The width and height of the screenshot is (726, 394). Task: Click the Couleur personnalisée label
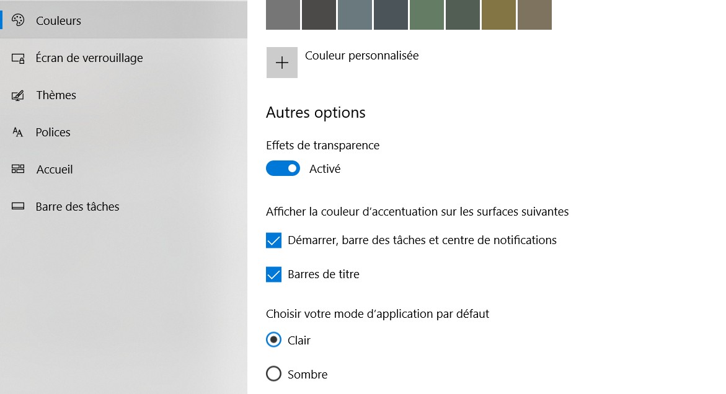pyautogui.click(x=361, y=56)
